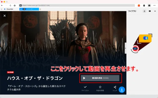Click the blue round download button
The image size is (158, 98).
pos(122,90)
